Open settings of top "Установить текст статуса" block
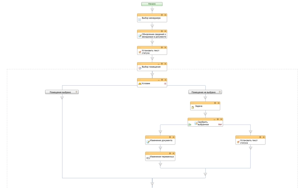 click(x=162, y=47)
